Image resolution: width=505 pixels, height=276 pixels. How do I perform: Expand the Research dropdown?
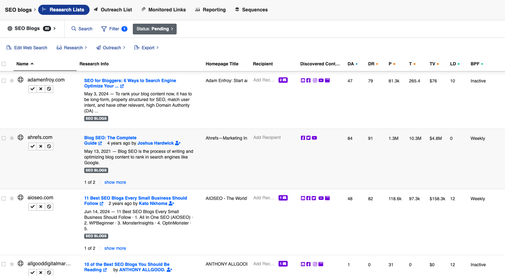click(x=72, y=48)
